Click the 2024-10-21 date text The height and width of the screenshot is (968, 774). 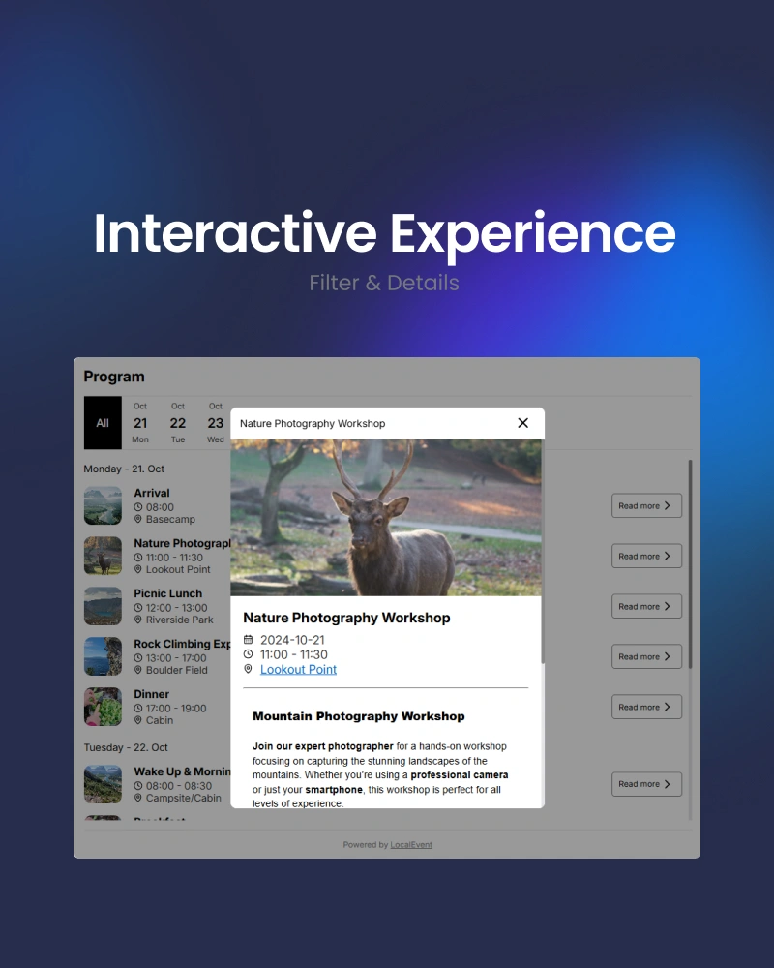click(292, 640)
